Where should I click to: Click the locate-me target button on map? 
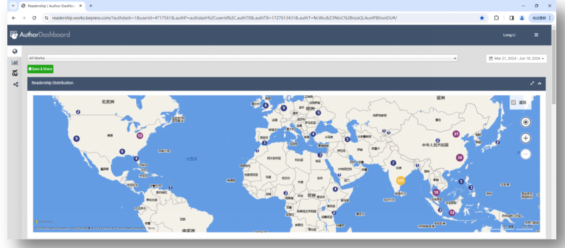(x=526, y=123)
